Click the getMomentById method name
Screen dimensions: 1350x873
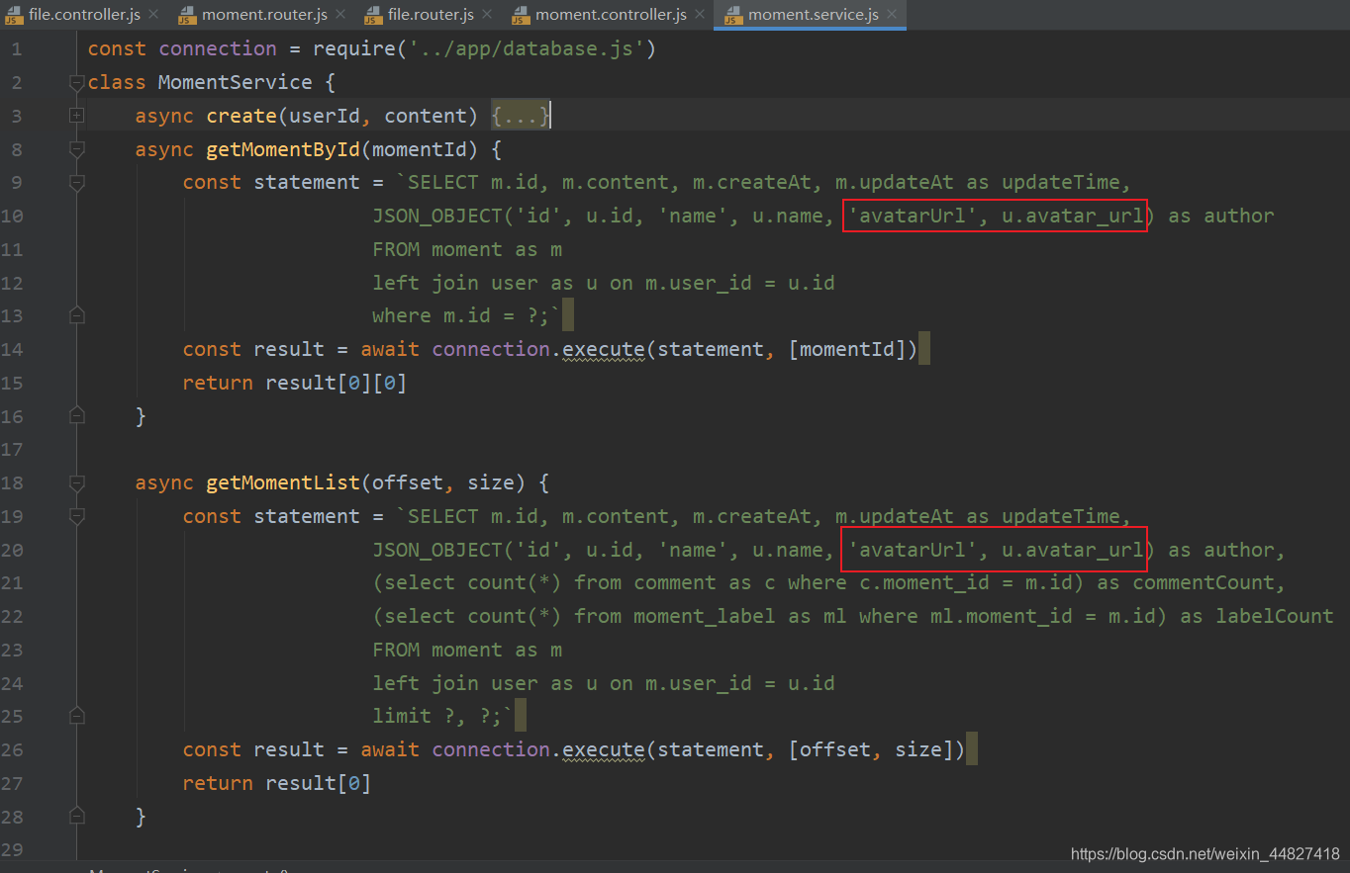pyautogui.click(x=283, y=149)
